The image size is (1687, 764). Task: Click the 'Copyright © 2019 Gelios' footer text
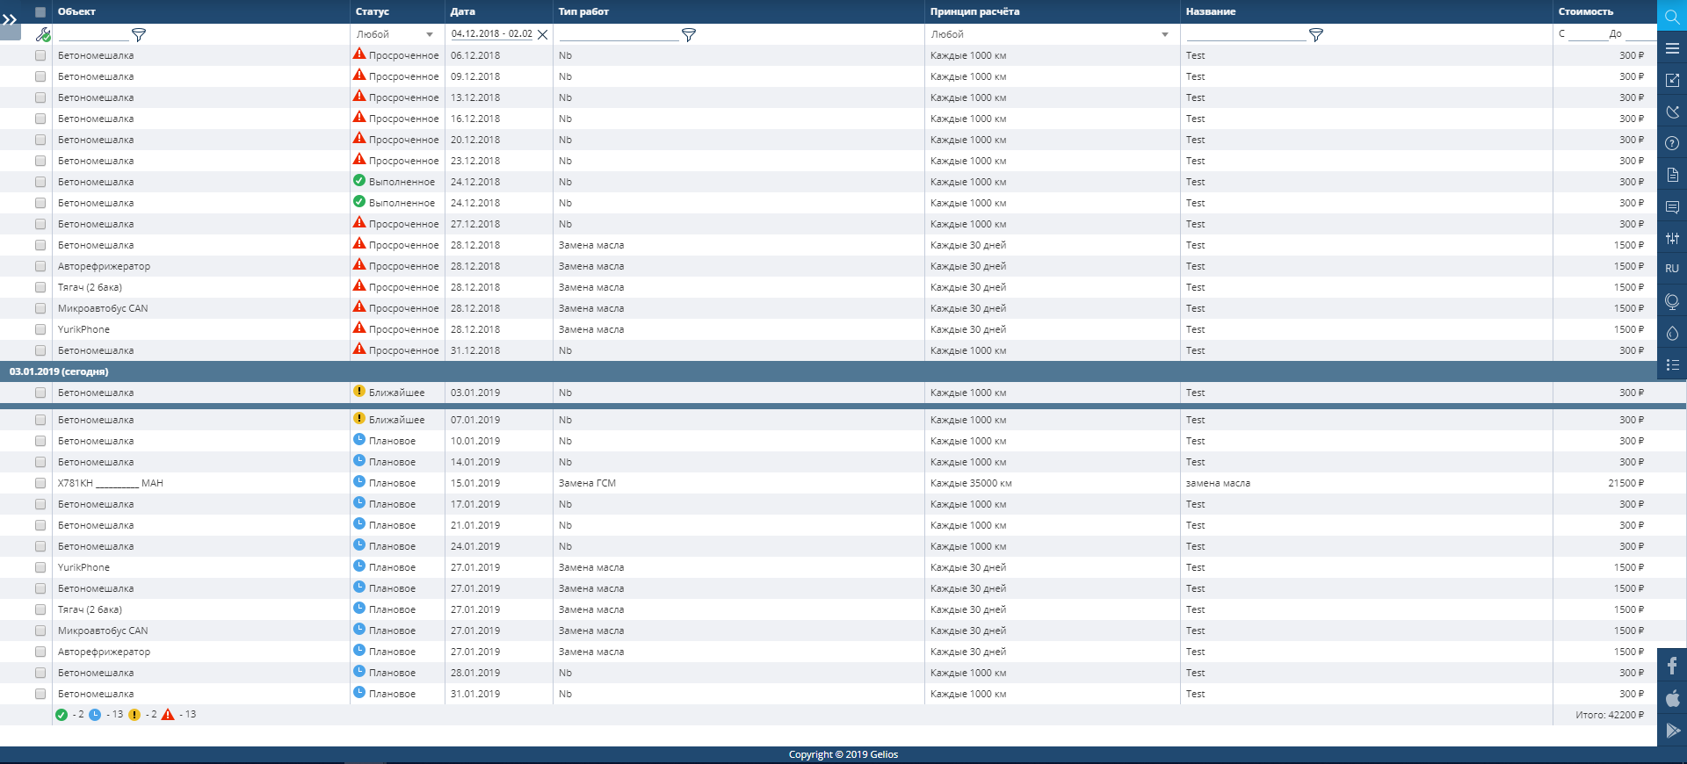click(843, 754)
